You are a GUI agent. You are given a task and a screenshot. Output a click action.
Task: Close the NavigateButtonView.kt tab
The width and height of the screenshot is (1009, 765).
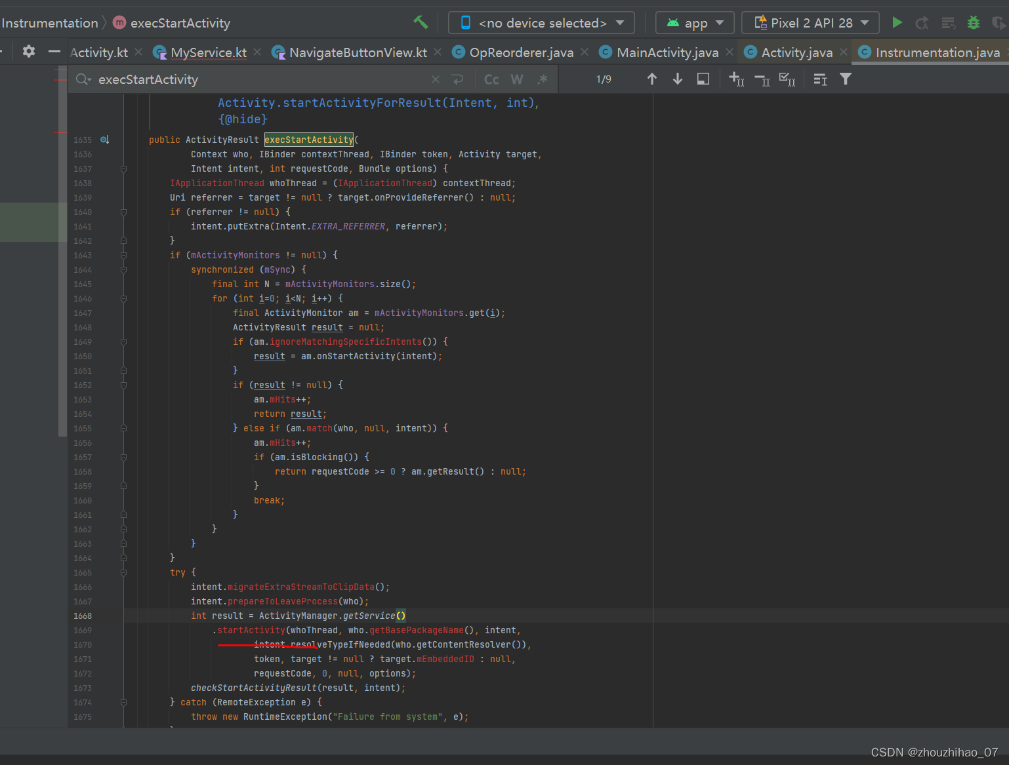click(x=438, y=52)
